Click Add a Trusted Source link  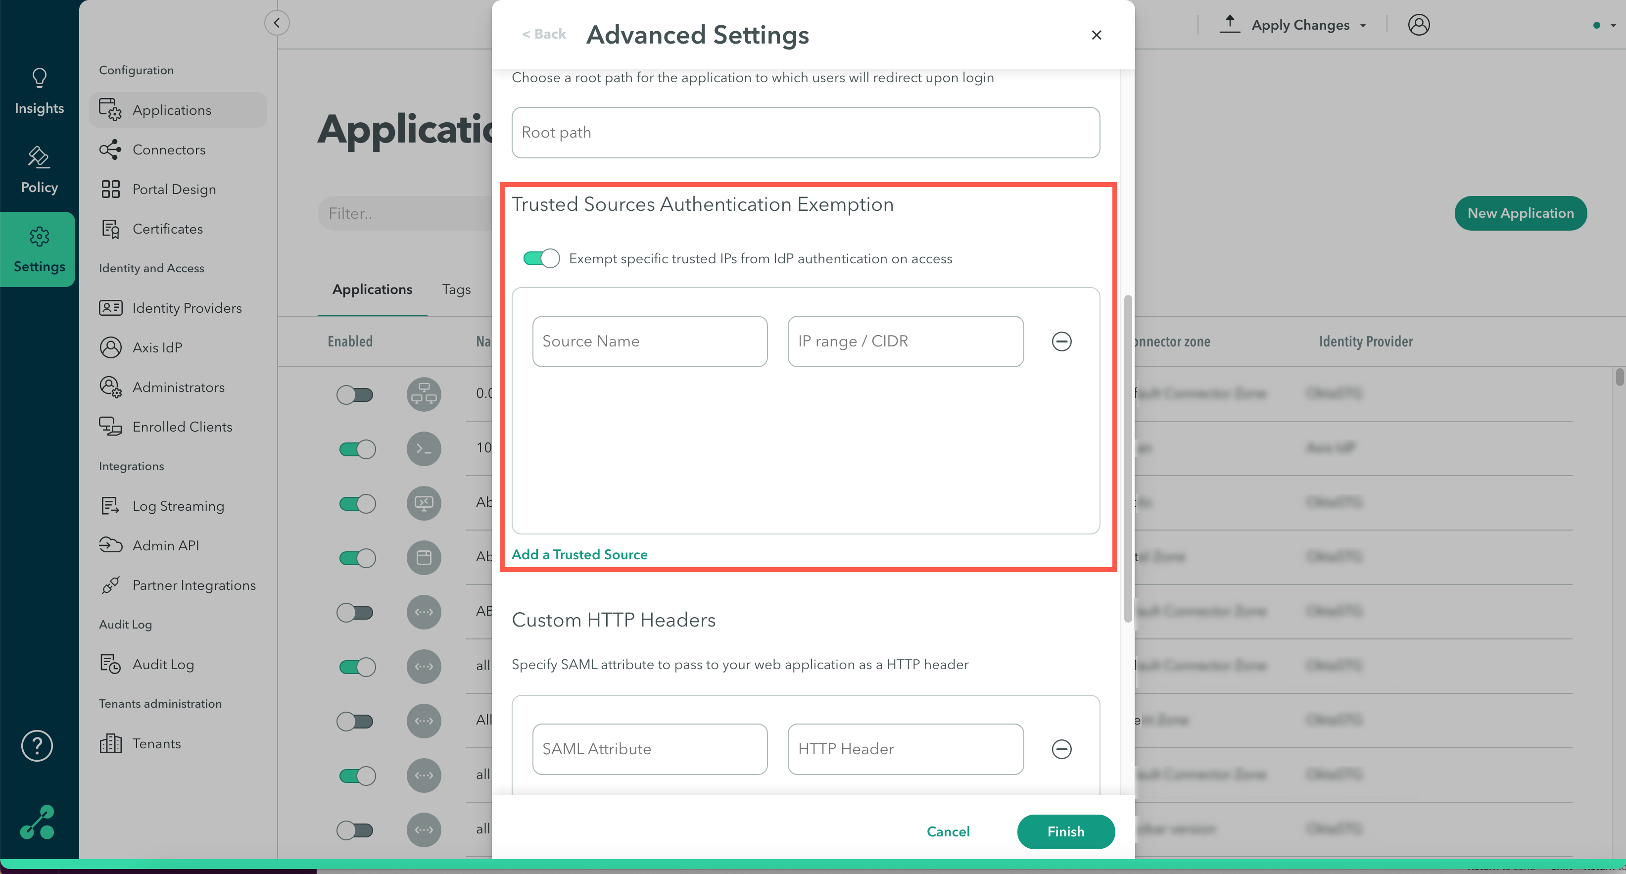tap(579, 554)
